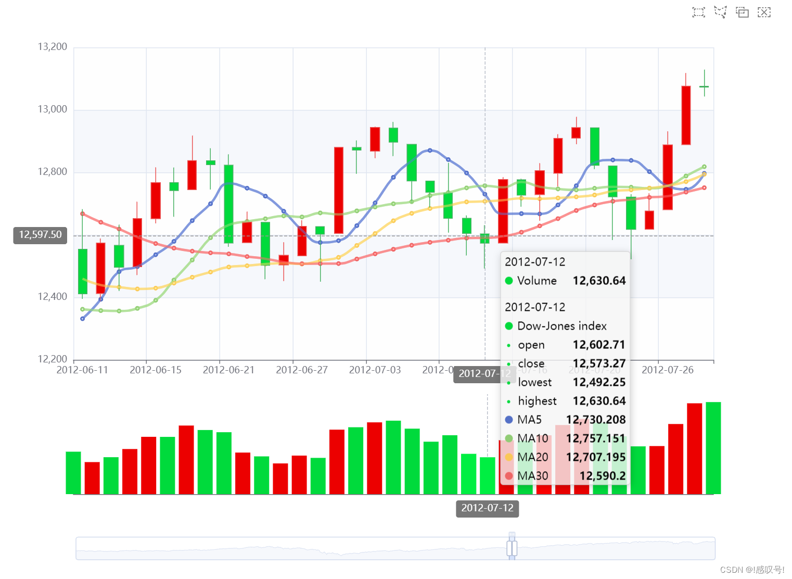Image resolution: width=792 pixels, height=579 pixels.
Task: Grab the data zoom slider handle
Action: pyautogui.click(x=512, y=548)
